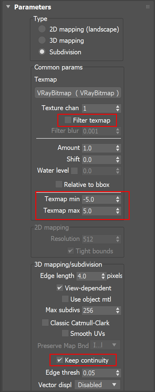
Task: Click the Amount value field
Action: coord(98,148)
